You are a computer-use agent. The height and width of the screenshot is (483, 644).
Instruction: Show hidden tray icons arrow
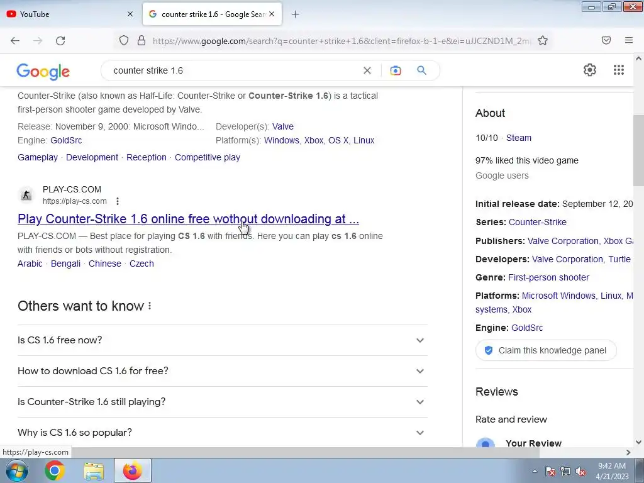tap(535, 471)
